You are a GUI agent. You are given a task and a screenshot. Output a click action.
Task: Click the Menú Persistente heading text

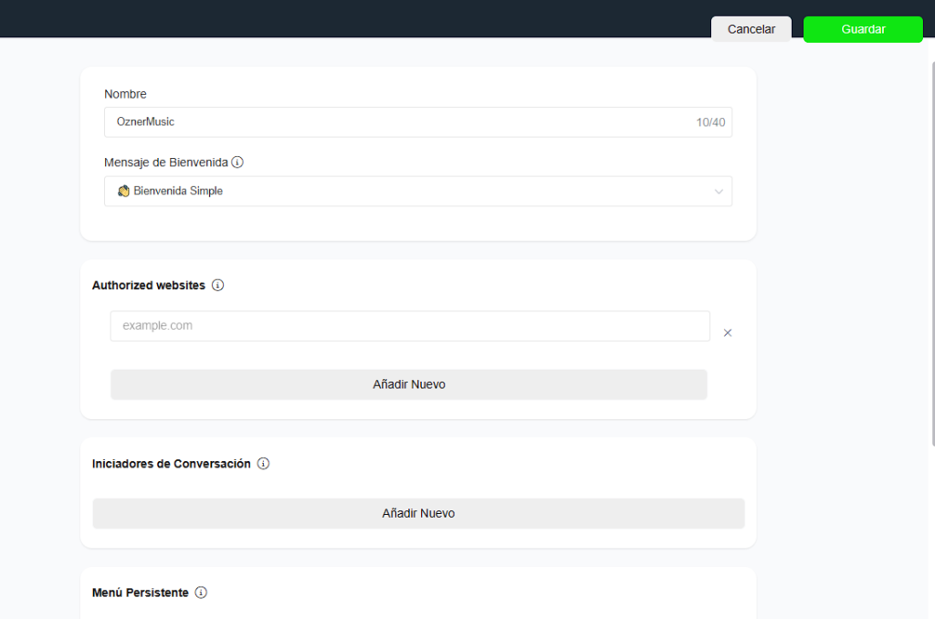point(141,593)
